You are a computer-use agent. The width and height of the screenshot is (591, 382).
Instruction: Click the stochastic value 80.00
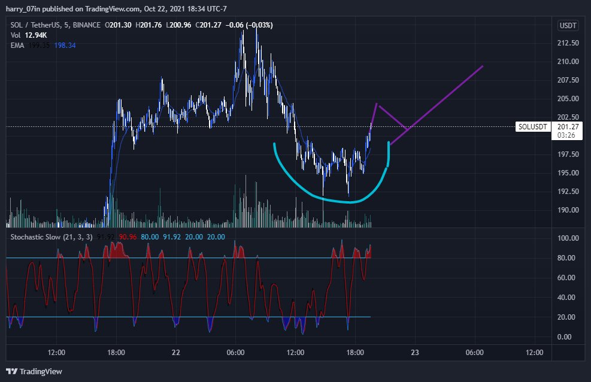[150, 237]
